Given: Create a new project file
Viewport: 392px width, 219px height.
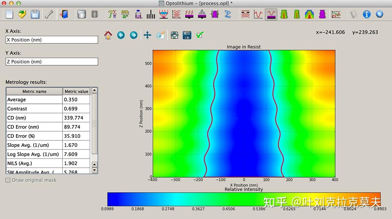Looking at the screenshot, I should click(9, 14).
